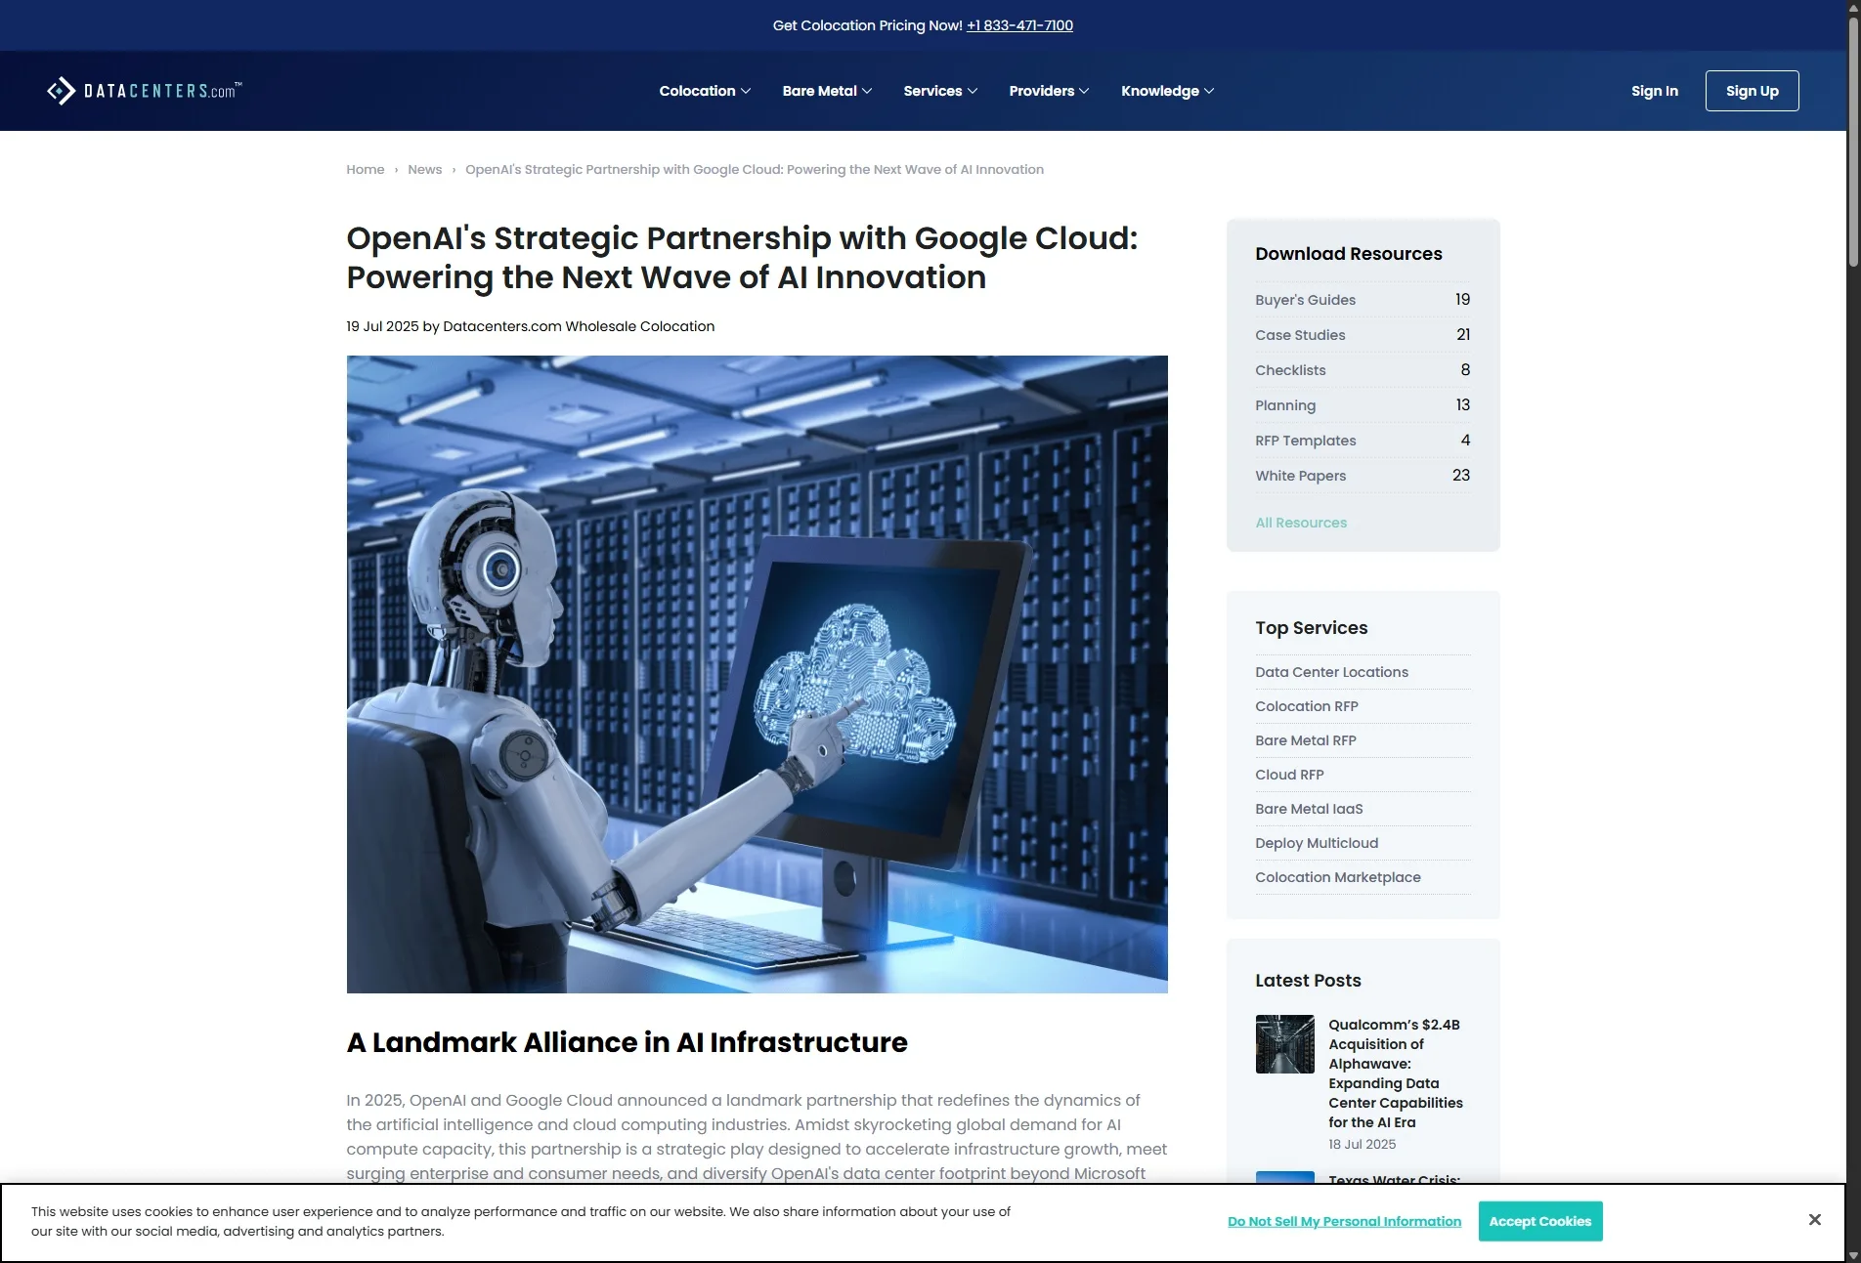Click the Buyer's Guides count 19
The image size is (1861, 1263).
click(x=1462, y=299)
